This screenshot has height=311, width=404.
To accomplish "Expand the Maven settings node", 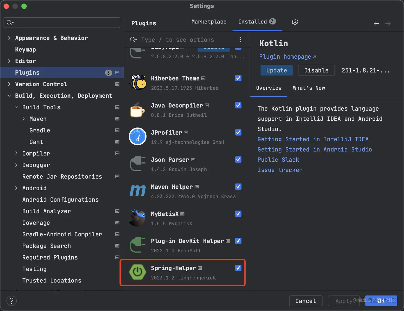I will (24, 119).
